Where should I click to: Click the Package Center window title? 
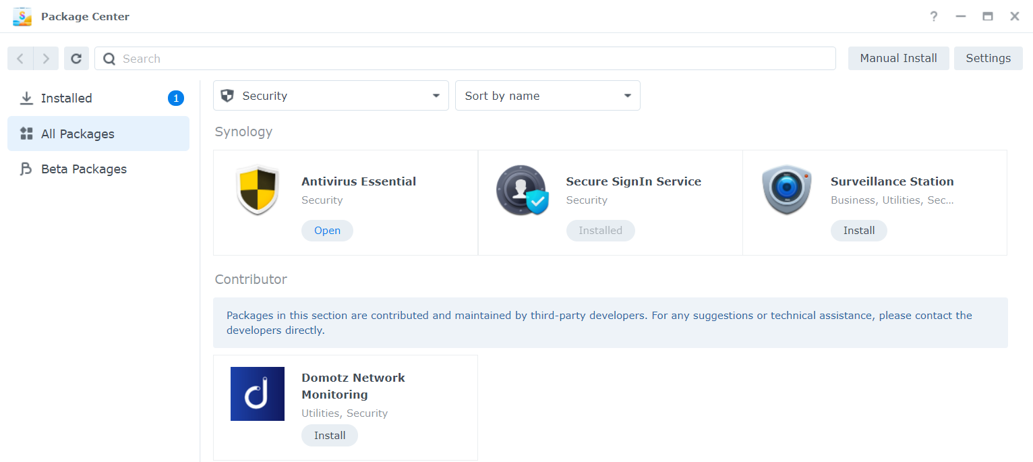click(x=85, y=16)
